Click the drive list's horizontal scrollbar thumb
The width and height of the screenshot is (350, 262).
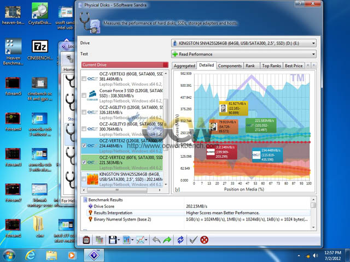[x=117, y=190]
